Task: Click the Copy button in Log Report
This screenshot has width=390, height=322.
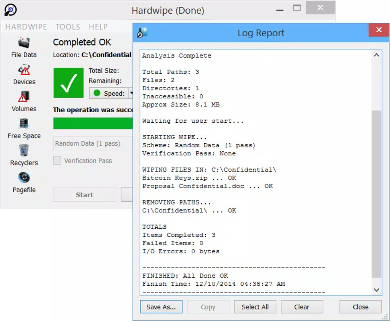Action: pyautogui.click(x=208, y=307)
